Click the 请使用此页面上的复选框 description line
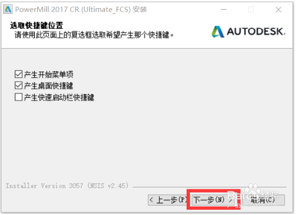 [x=94, y=35]
